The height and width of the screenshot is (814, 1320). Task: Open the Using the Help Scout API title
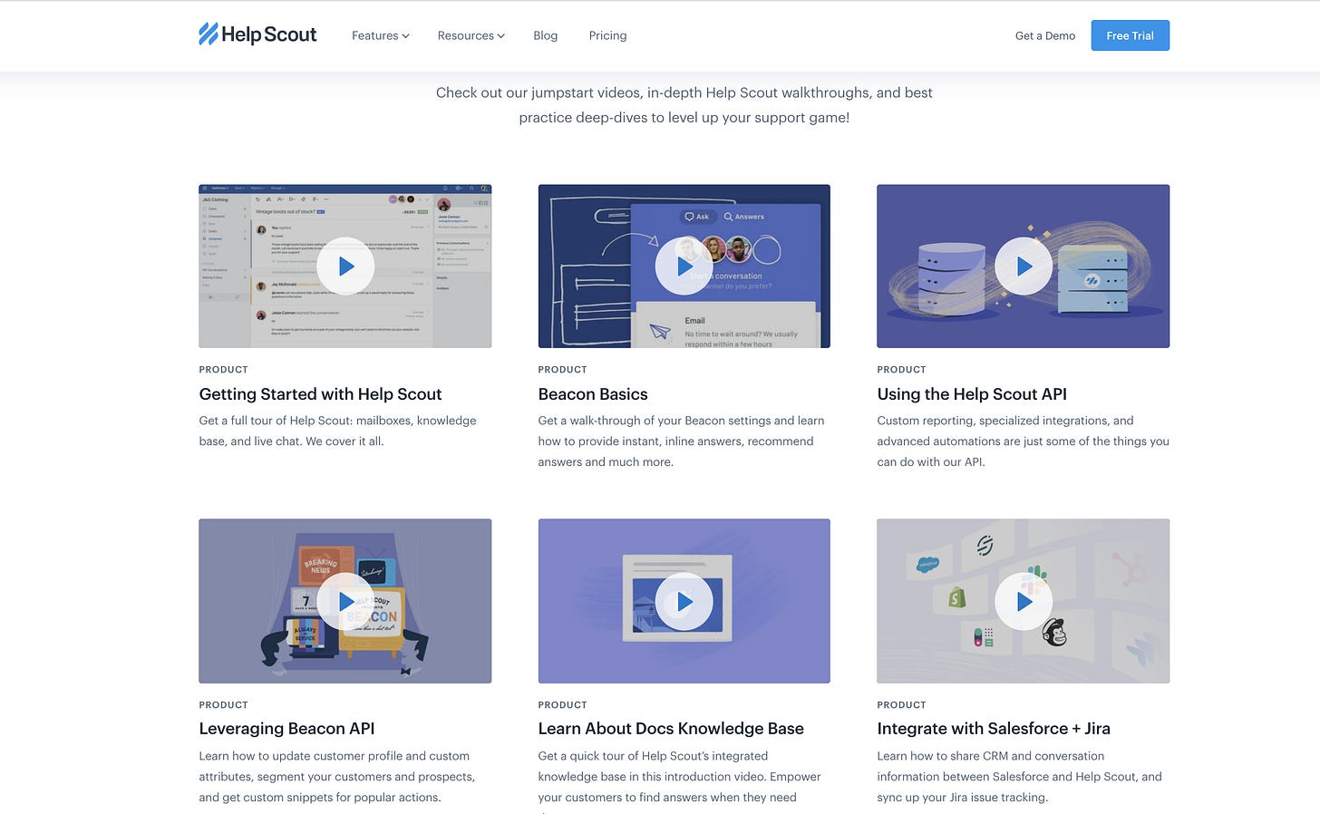point(972,394)
